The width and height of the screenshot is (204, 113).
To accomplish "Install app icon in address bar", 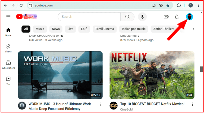I will [154, 5].
